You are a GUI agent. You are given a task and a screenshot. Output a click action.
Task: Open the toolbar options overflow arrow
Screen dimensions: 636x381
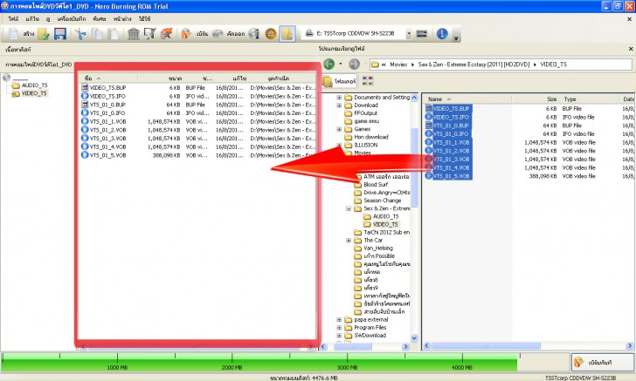[x=456, y=38]
